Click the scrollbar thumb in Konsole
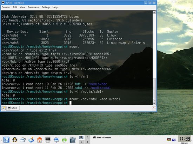The width and height of the screenshot is (193, 144). pos(154,89)
